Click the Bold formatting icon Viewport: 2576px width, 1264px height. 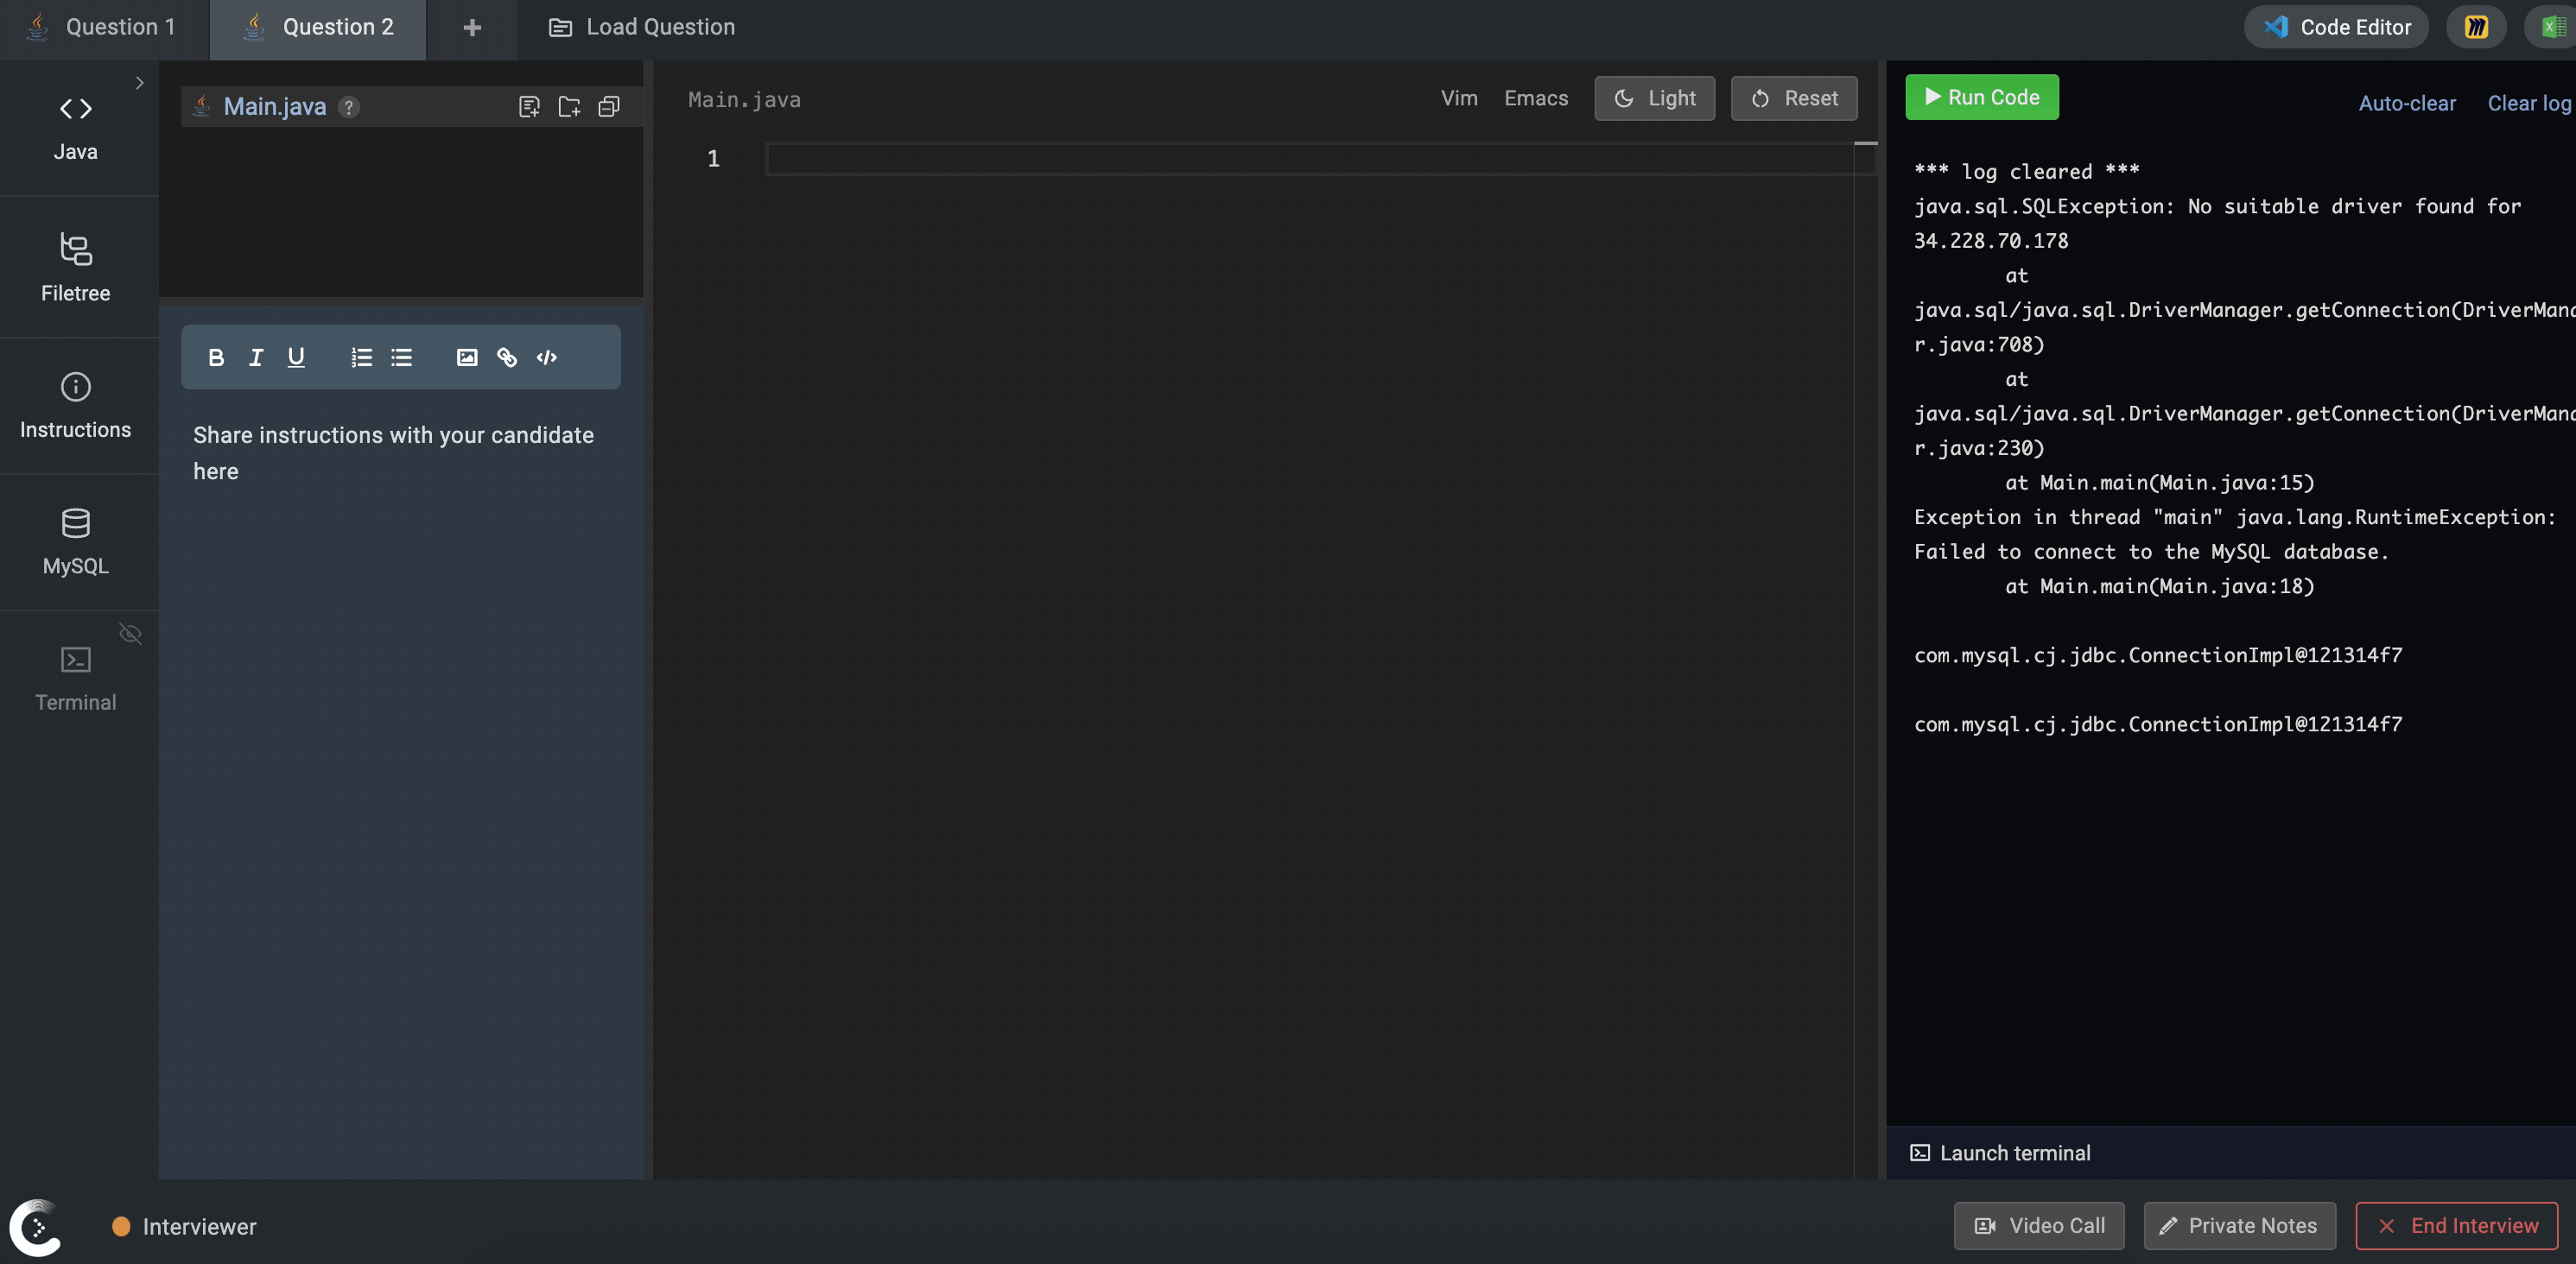(216, 357)
